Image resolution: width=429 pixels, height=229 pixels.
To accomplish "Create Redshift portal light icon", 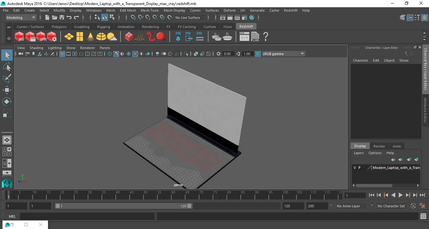I will [79, 36].
